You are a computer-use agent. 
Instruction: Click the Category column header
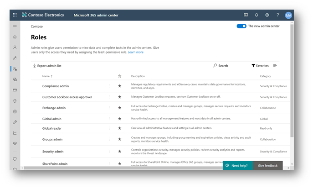[x=265, y=76]
